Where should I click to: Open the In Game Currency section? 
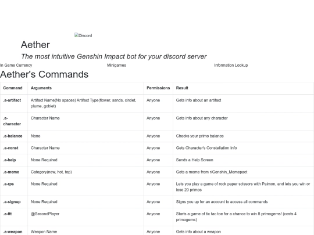(16, 65)
